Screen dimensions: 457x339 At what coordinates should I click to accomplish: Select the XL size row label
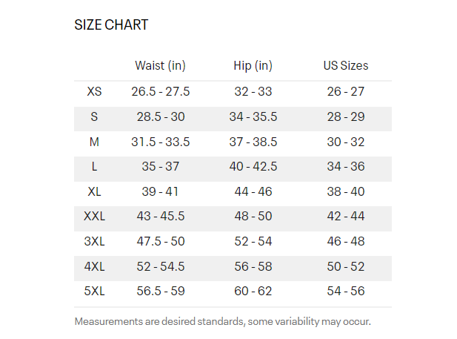[x=94, y=191]
